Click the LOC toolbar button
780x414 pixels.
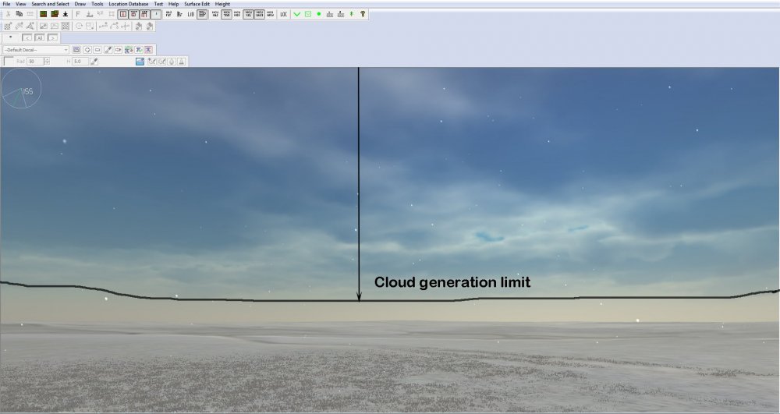click(284, 14)
